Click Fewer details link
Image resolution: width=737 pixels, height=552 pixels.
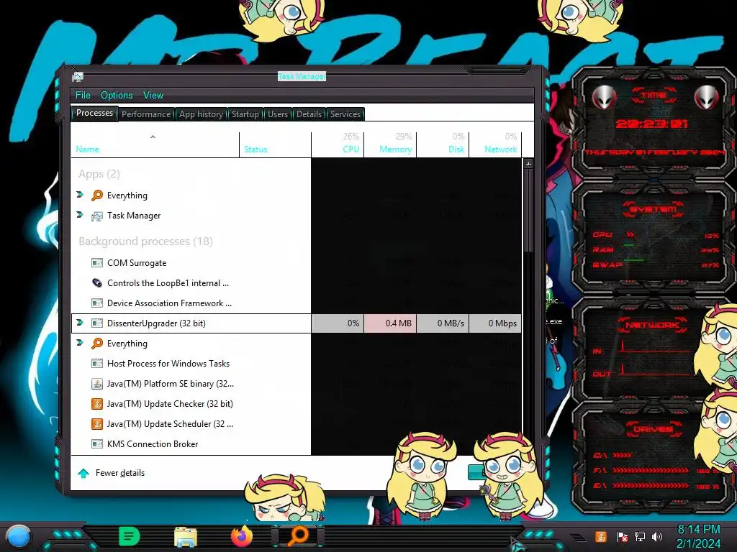tap(120, 473)
